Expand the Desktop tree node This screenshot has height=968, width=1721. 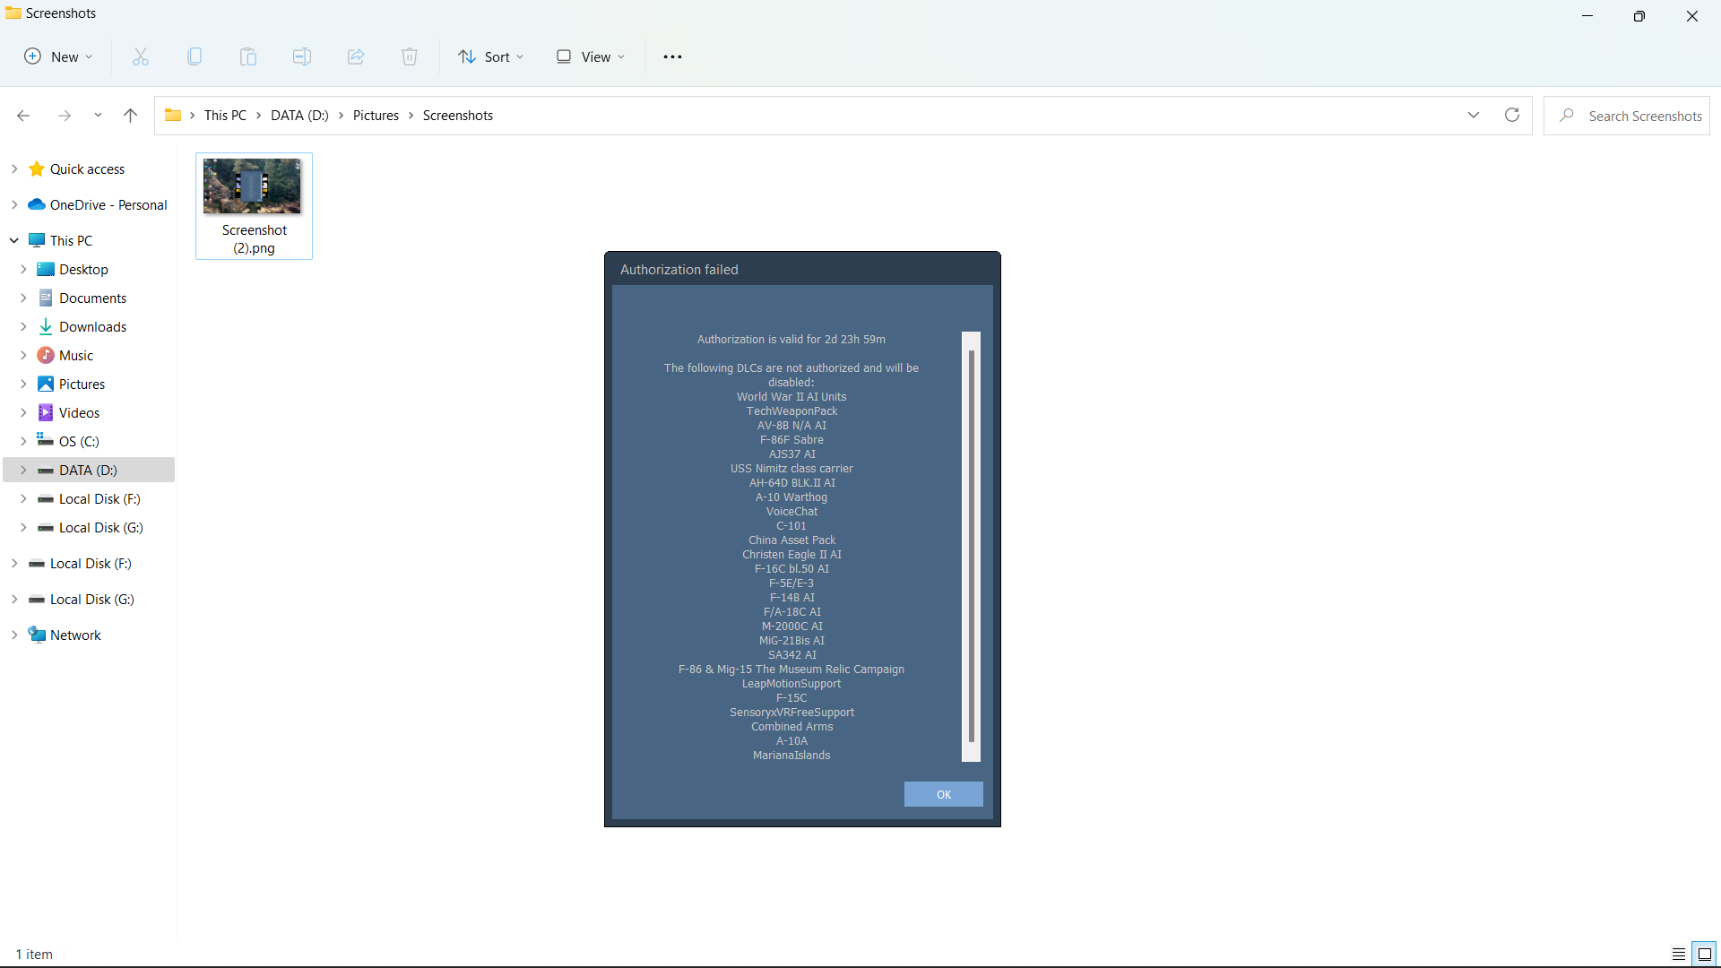(x=23, y=269)
